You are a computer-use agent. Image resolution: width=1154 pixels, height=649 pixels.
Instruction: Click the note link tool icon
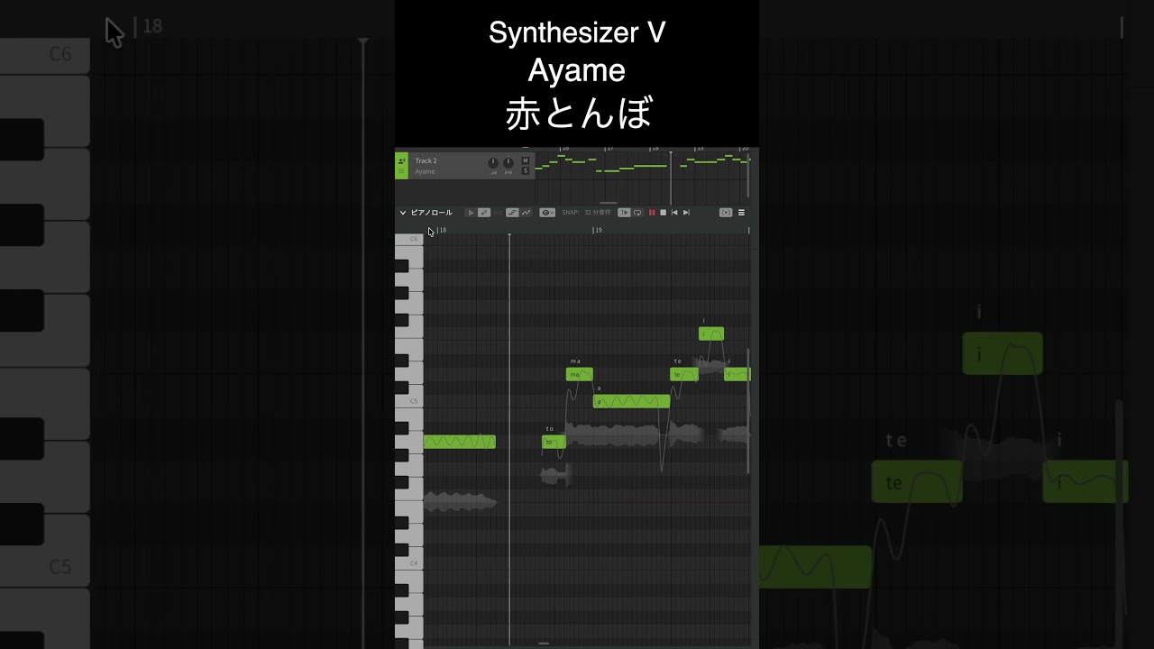[x=498, y=213]
